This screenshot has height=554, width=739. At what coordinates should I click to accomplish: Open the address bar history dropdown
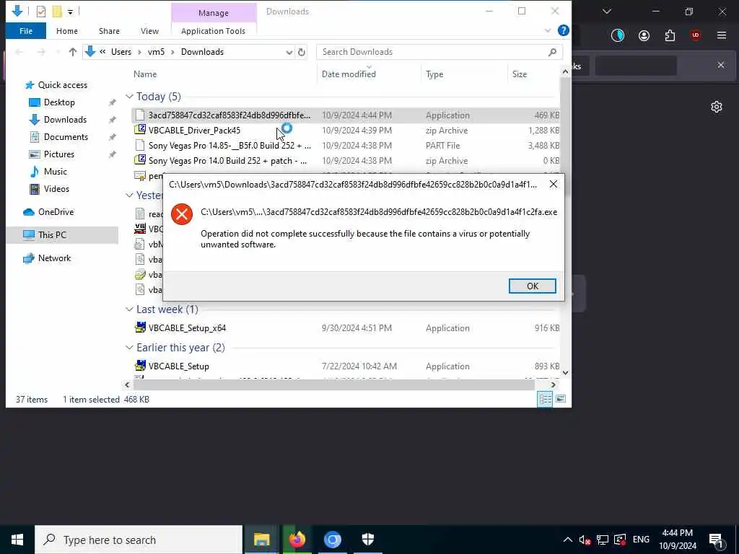click(289, 52)
